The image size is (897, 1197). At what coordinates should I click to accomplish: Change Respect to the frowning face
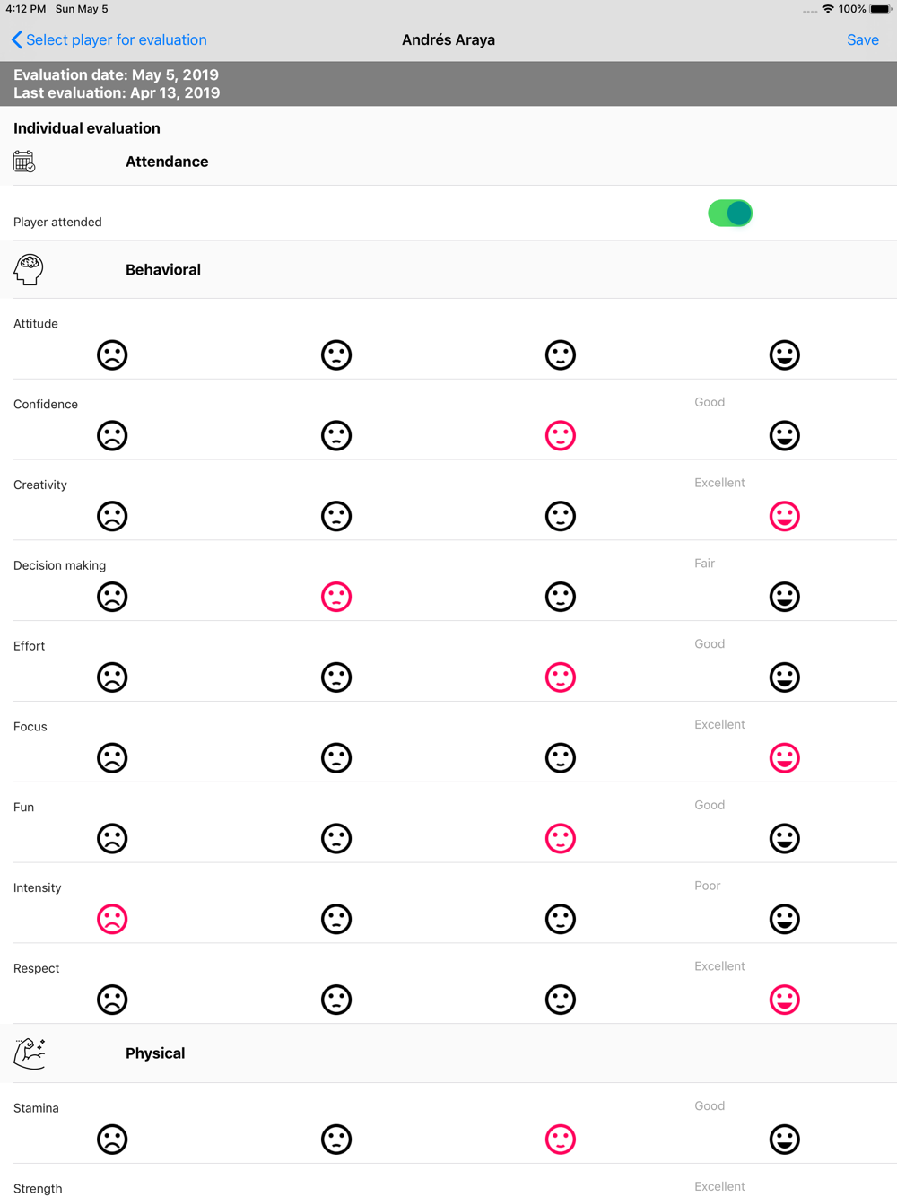pos(112,1000)
